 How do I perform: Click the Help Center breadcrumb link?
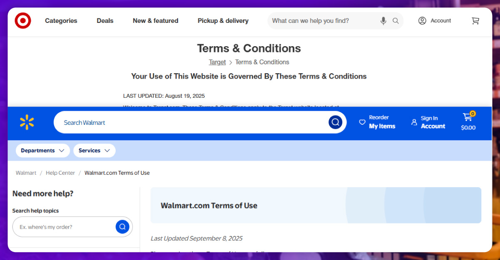click(60, 173)
